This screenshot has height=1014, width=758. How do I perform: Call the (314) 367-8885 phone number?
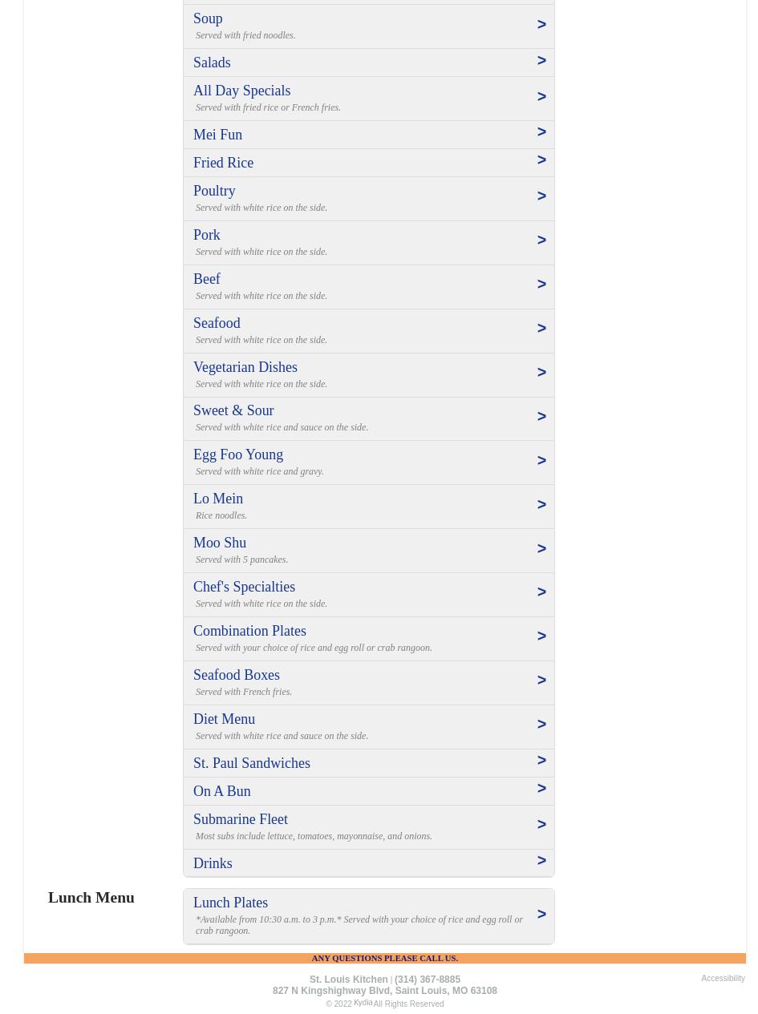(427, 980)
